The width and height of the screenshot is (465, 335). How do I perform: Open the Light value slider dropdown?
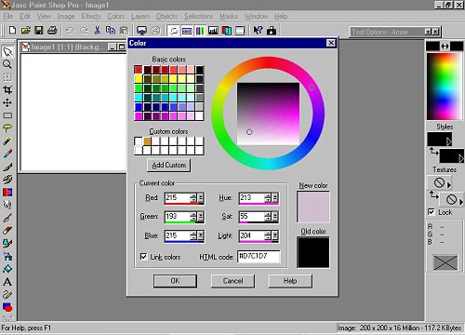pyautogui.click(x=275, y=235)
